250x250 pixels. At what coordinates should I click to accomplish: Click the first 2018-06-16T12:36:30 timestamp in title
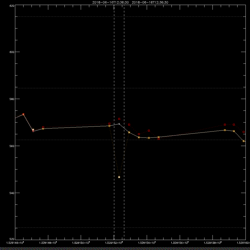(x=110, y=2)
